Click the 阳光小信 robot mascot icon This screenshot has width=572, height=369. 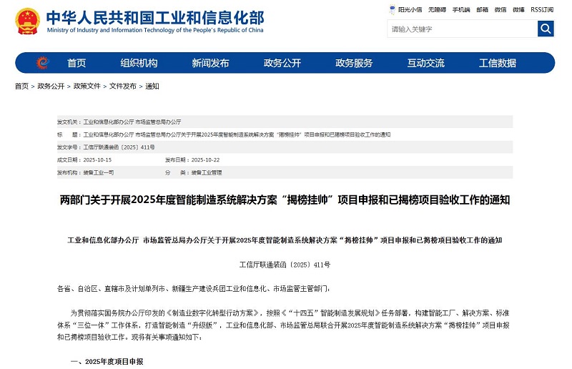[393, 10]
